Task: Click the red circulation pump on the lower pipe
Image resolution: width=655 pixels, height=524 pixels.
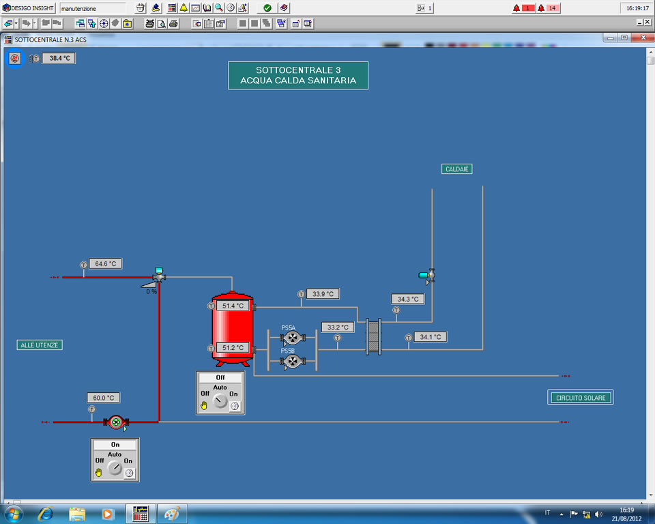Action: coord(116,422)
